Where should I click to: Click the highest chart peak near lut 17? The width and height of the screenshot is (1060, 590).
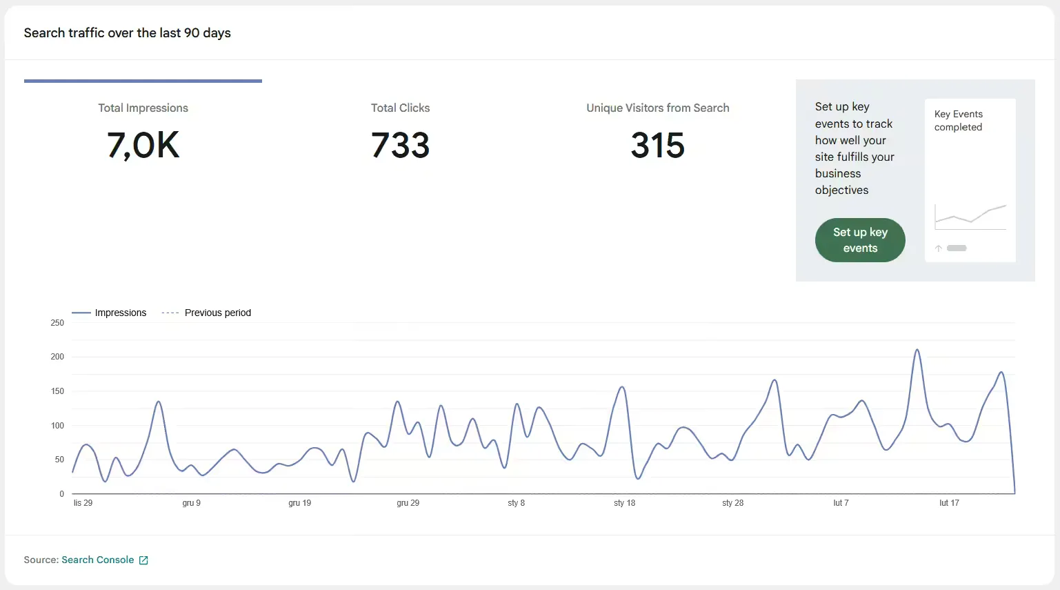coord(917,350)
